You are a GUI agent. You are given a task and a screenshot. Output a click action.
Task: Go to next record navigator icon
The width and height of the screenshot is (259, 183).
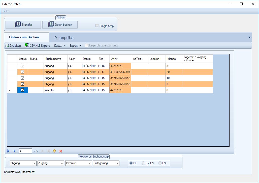(x=42, y=151)
